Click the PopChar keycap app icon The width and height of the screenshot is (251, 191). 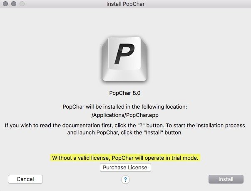coord(124,59)
